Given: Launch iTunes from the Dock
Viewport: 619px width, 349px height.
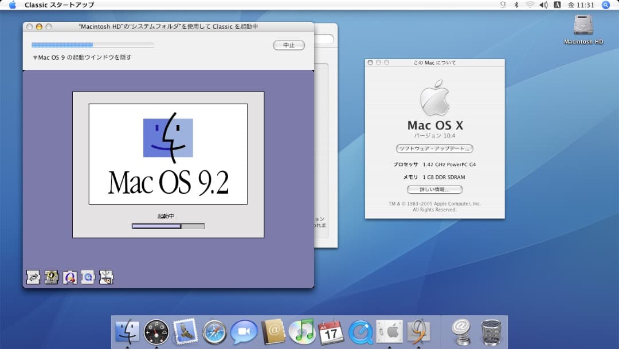Looking at the screenshot, I should point(302,331).
